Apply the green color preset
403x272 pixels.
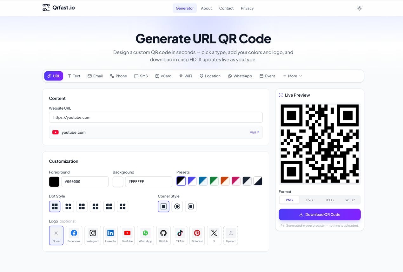pyautogui.click(x=214, y=181)
